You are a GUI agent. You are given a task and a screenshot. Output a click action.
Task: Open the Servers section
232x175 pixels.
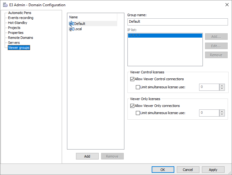pyautogui.click(x=14, y=43)
